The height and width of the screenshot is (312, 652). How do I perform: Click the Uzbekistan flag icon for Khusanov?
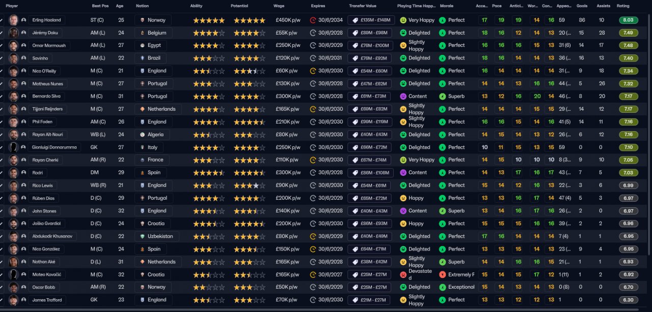click(142, 236)
